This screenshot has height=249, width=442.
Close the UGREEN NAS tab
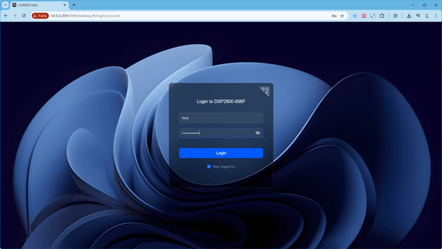tap(64, 5)
